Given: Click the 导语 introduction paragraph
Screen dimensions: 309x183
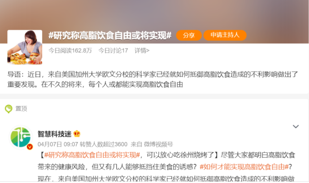Looking at the screenshot, I should pyautogui.click(x=153, y=79).
